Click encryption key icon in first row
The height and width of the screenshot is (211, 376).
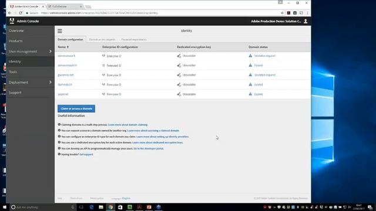[179, 56]
